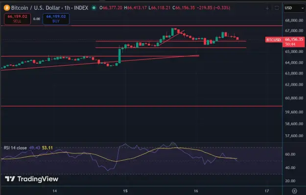306x195 pixels.
Task: Click the 67,000.00 price axis label
Action: click(x=294, y=31)
